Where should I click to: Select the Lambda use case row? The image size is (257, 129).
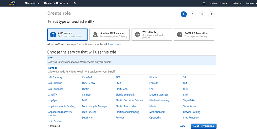[131, 70]
